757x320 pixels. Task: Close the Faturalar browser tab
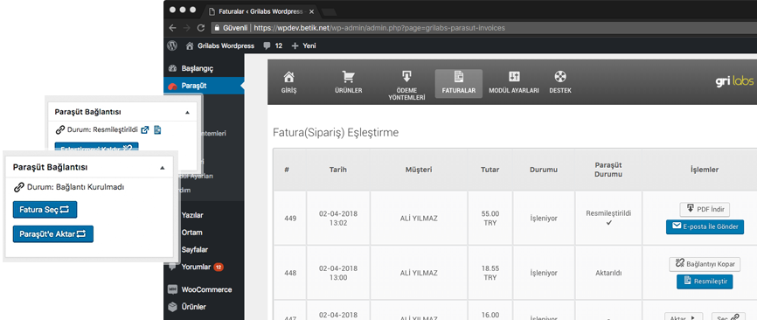click(311, 11)
